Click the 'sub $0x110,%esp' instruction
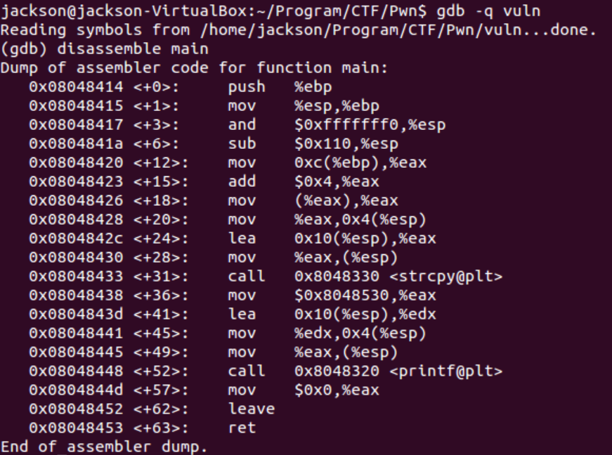The height and width of the screenshot is (455, 612). point(313,144)
